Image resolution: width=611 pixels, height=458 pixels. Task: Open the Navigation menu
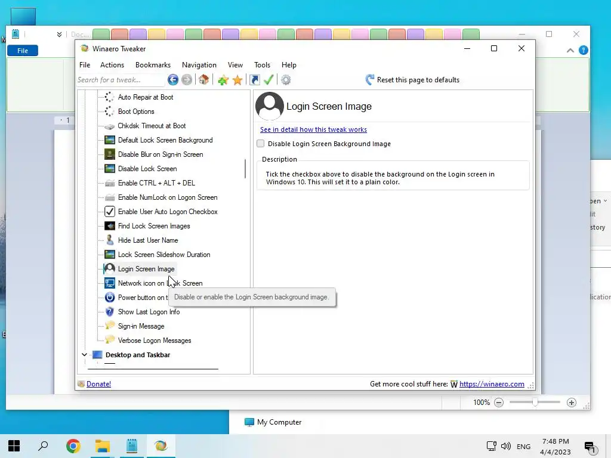coord(199,65)
